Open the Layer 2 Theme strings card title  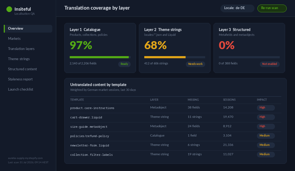point(163,30)
